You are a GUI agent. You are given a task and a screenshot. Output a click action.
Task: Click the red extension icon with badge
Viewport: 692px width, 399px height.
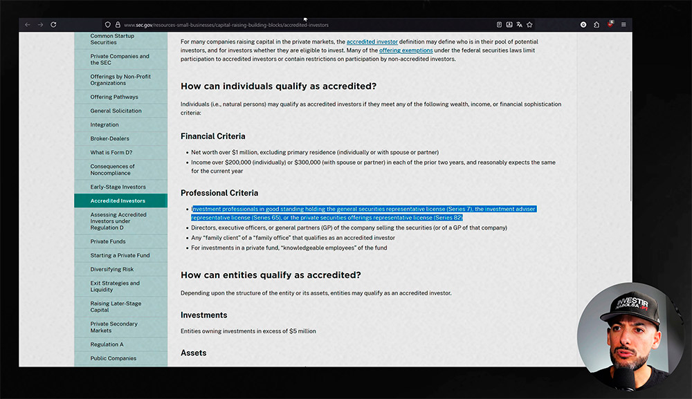[x=610, y=24]
